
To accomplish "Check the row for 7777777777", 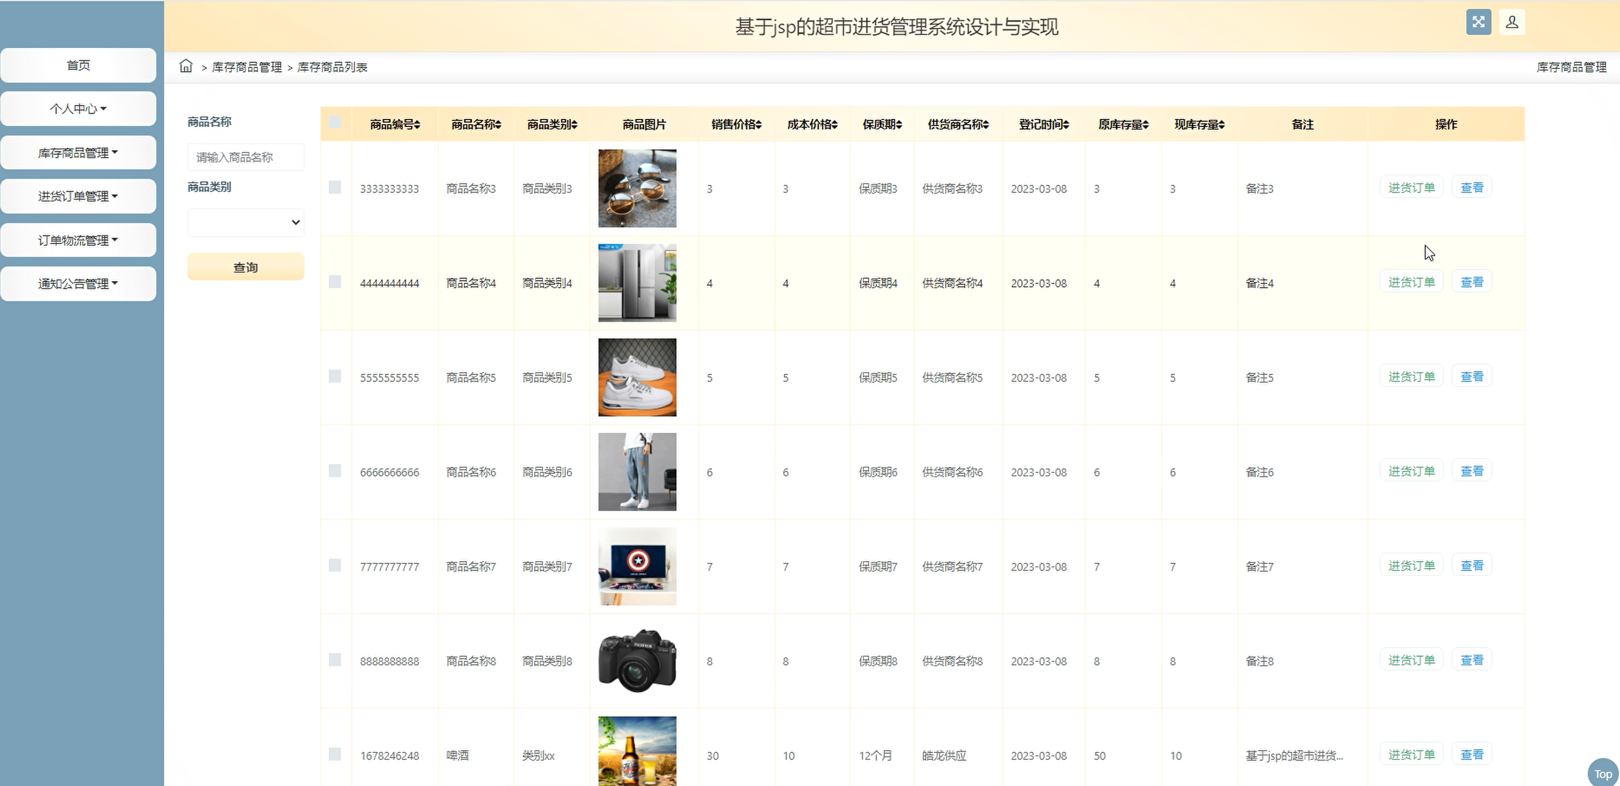I will coord(335,565).
